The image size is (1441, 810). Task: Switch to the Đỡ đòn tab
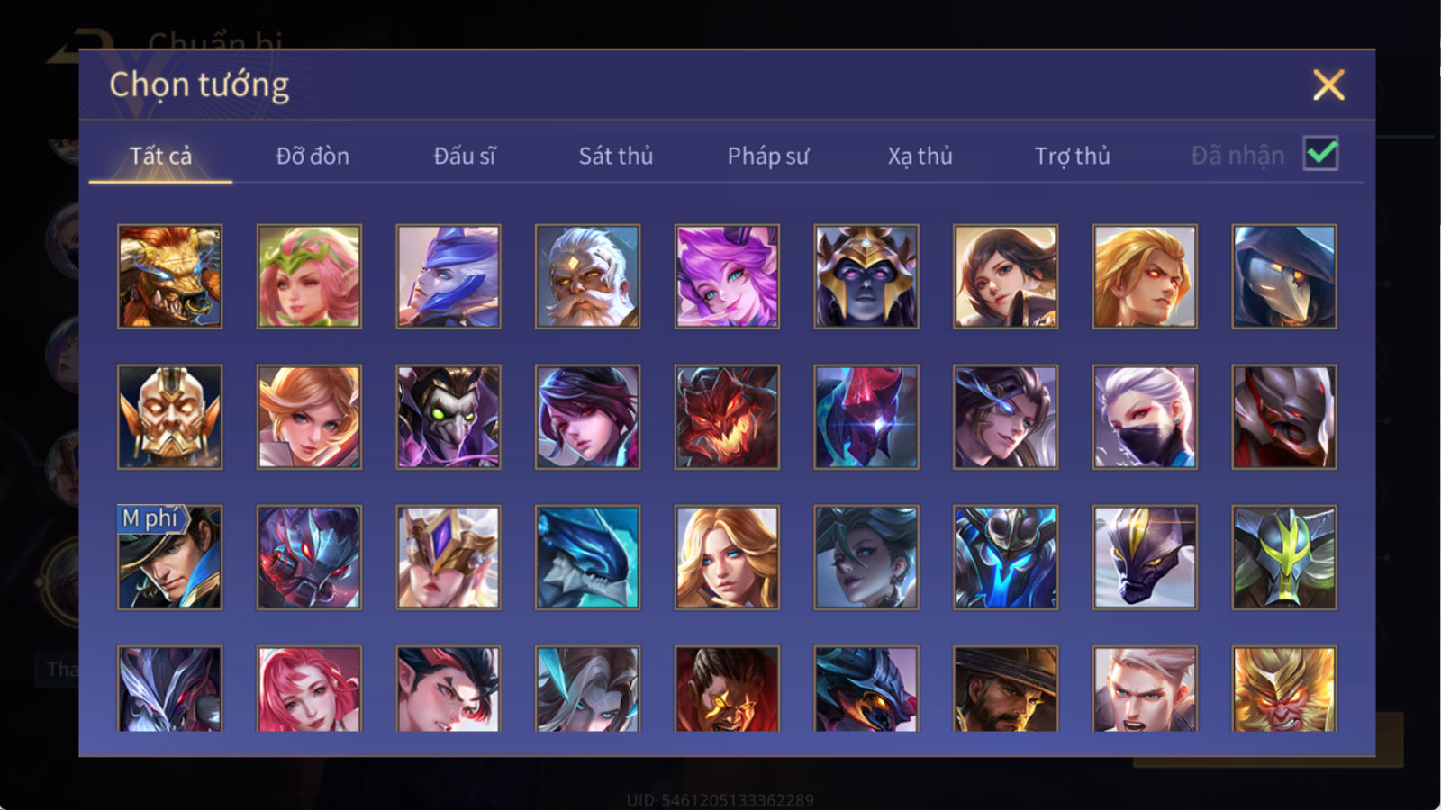tap(313, 156)
